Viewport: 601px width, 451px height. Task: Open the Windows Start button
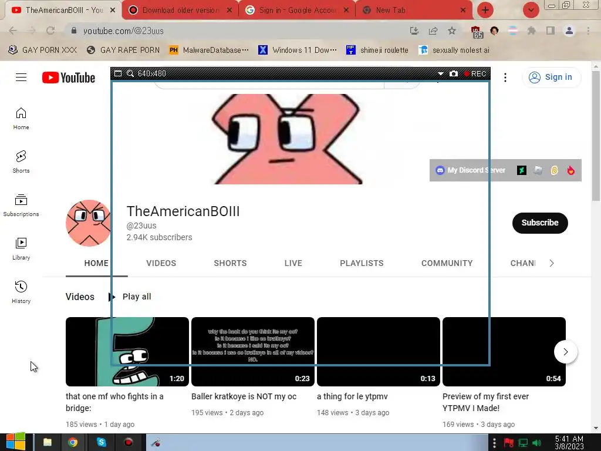click(x=16, y=442)
